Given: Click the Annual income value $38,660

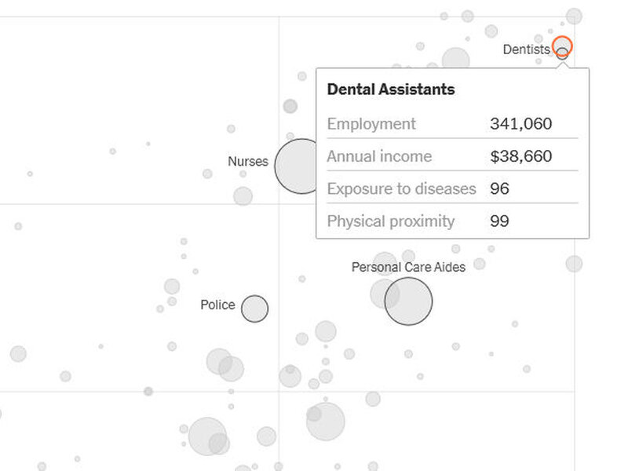Looking at the screenshot, I should pos(521,156).
